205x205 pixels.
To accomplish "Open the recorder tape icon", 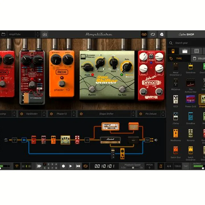I will pos(144,34).
